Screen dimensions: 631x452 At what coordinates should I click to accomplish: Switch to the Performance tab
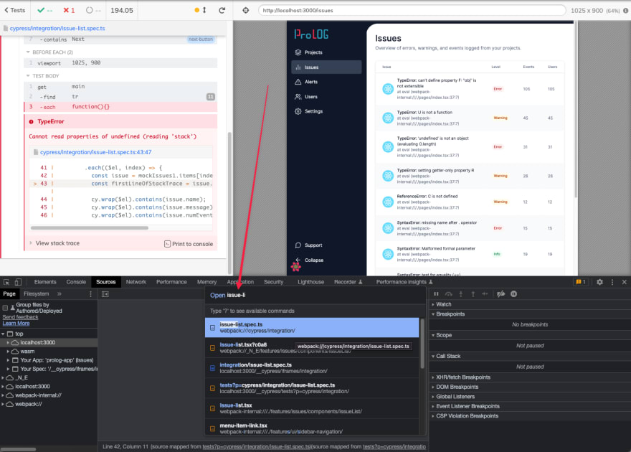[x=171, y=282]
